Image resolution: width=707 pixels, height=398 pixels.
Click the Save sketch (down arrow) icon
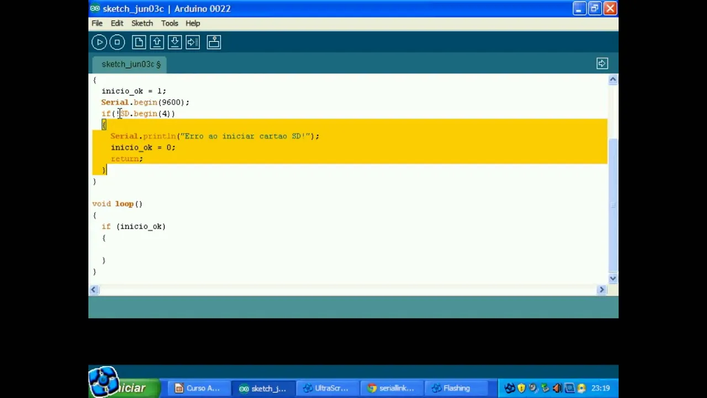pos(175,42)
